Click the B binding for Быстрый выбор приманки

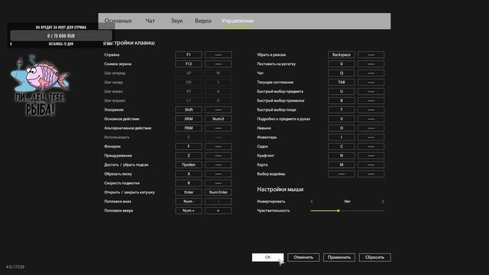click(x=342, y=101)
